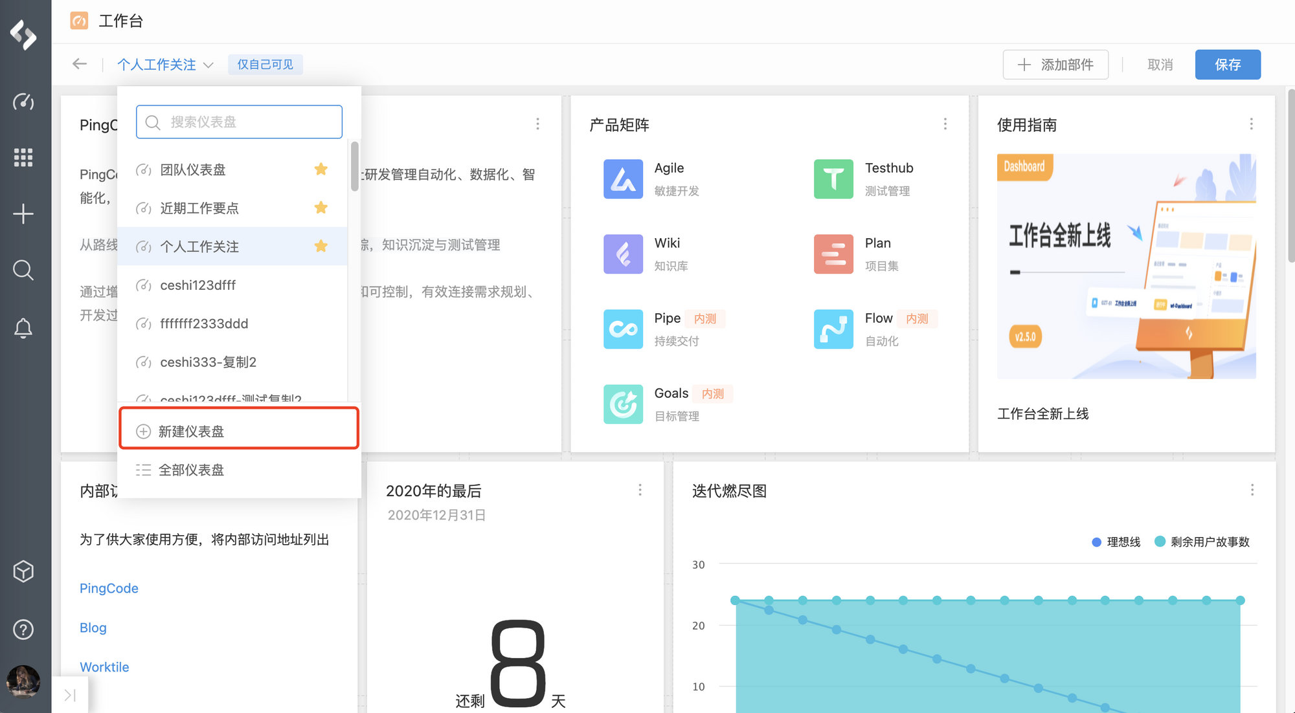This screenshot has height=713, width=1295.
Task: Click the 2020年12月31日 date text
Action: [437, 515]
